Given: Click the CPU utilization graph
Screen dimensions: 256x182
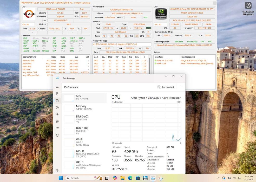Looking at the screenshot, I should (146, 122).
